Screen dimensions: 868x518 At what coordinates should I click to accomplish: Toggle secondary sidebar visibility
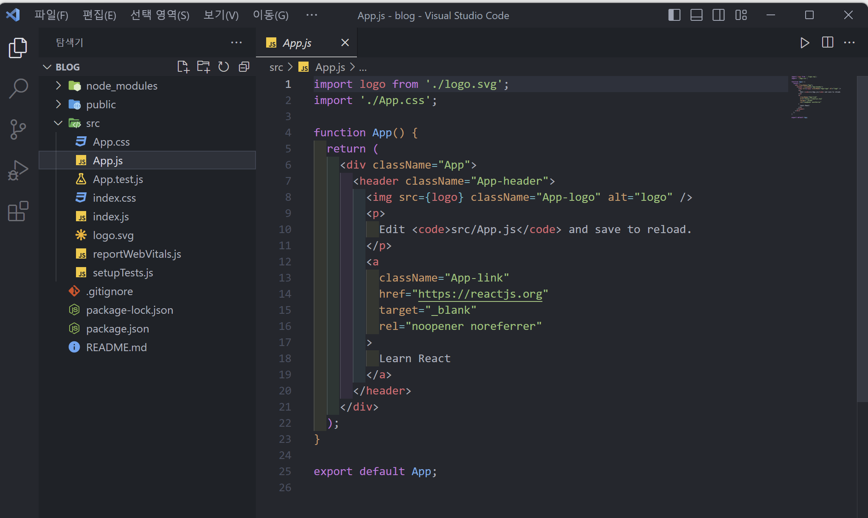[719, 15]
